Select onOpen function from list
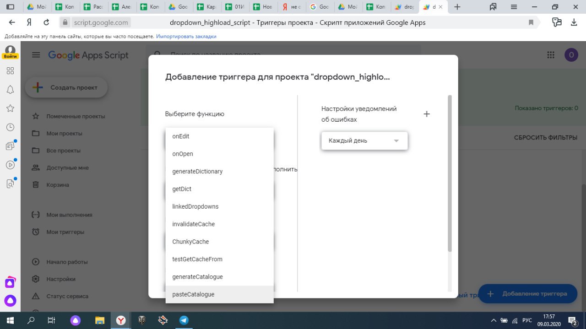Image resolution: width=586 pixels, height=329 pixels. (219, 154)
